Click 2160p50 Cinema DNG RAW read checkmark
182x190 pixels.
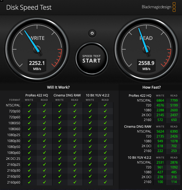click(75, 176)
